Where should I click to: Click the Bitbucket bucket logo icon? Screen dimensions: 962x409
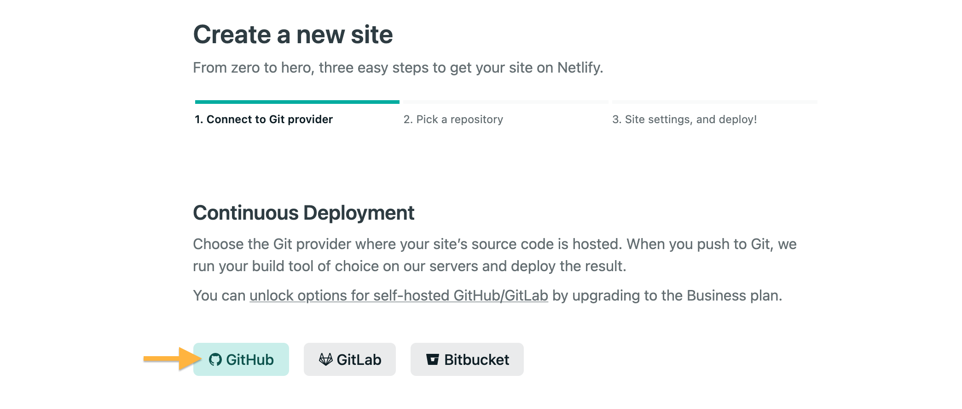click(433, 359)
